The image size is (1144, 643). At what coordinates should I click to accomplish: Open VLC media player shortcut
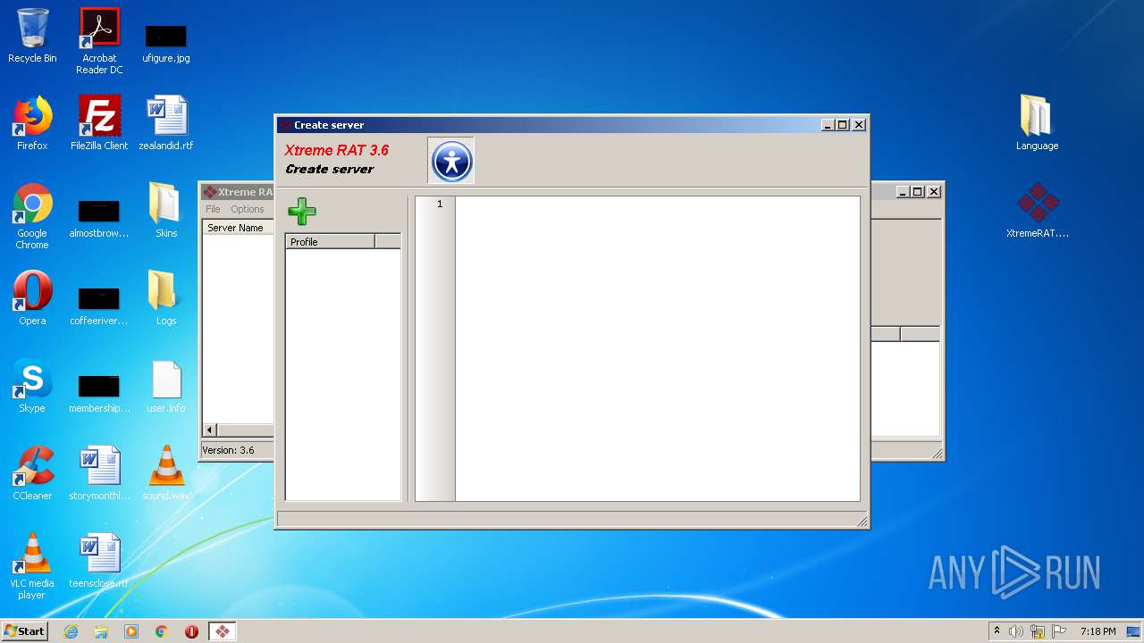tap(32, 566)
